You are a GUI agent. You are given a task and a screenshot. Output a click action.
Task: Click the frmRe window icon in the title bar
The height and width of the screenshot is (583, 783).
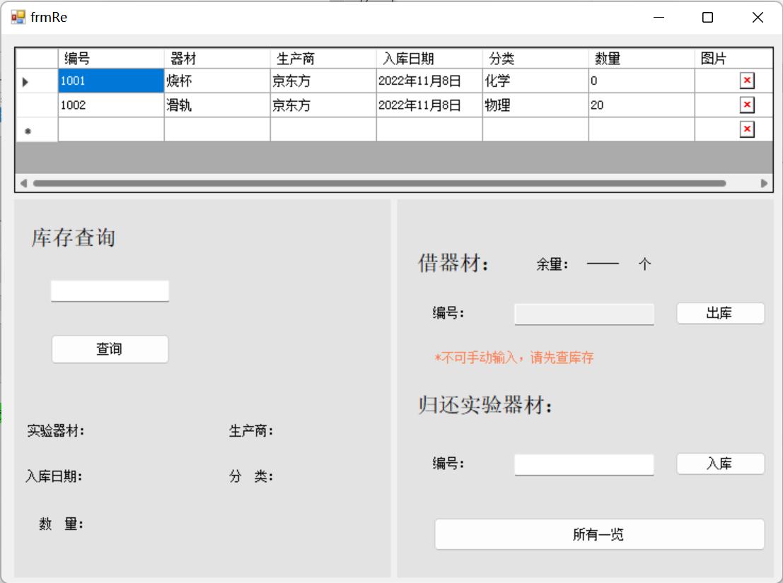point(18,18)
